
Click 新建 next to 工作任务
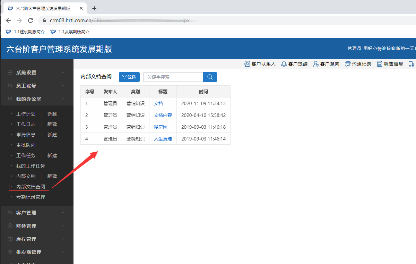tap(52, 155)
